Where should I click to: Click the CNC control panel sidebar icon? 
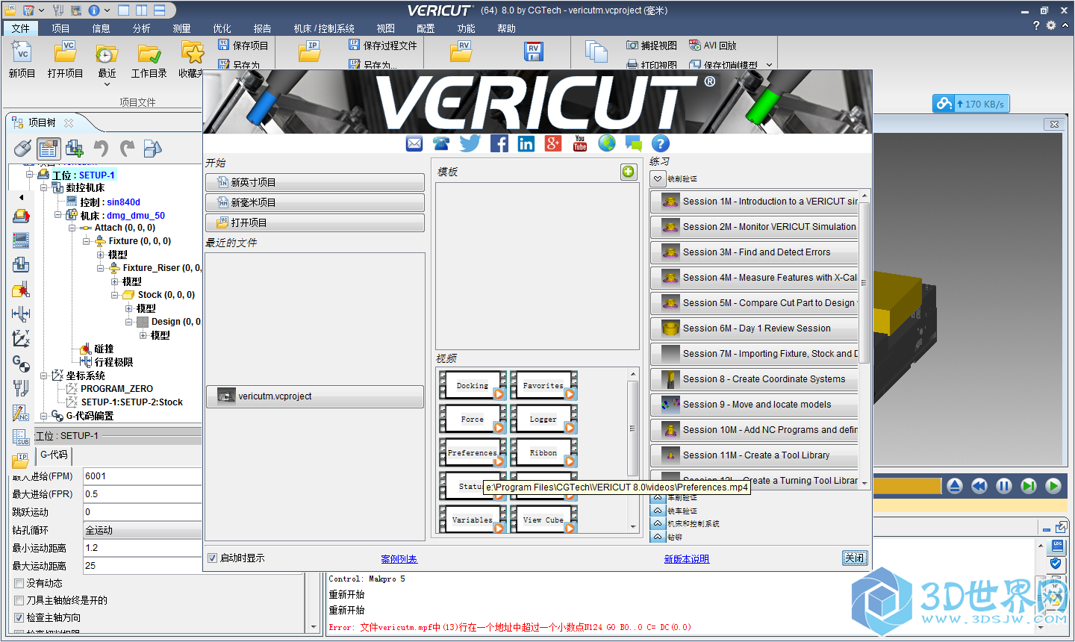click(x=21, y=240)
